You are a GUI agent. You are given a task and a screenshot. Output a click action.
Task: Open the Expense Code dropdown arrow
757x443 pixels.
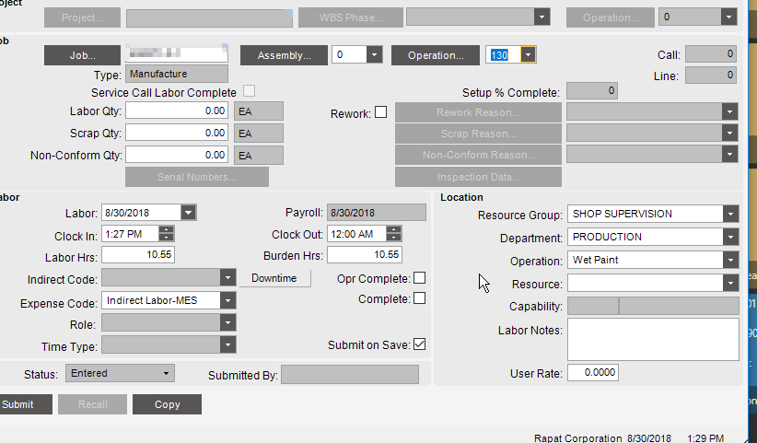click(x=227, y=300)
